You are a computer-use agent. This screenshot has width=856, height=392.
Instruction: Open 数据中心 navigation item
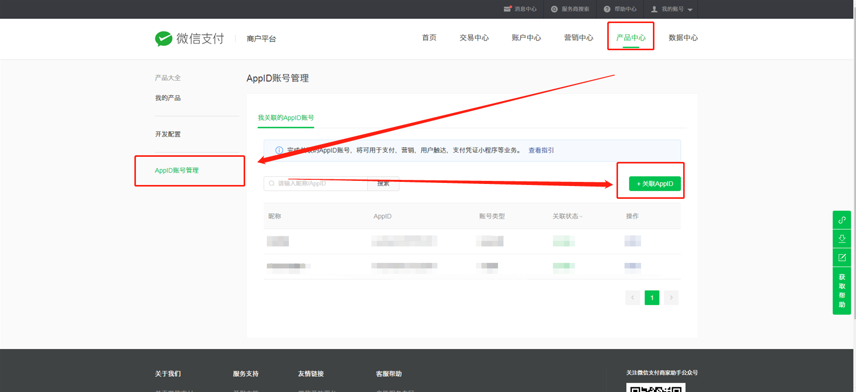click(683, 37)
